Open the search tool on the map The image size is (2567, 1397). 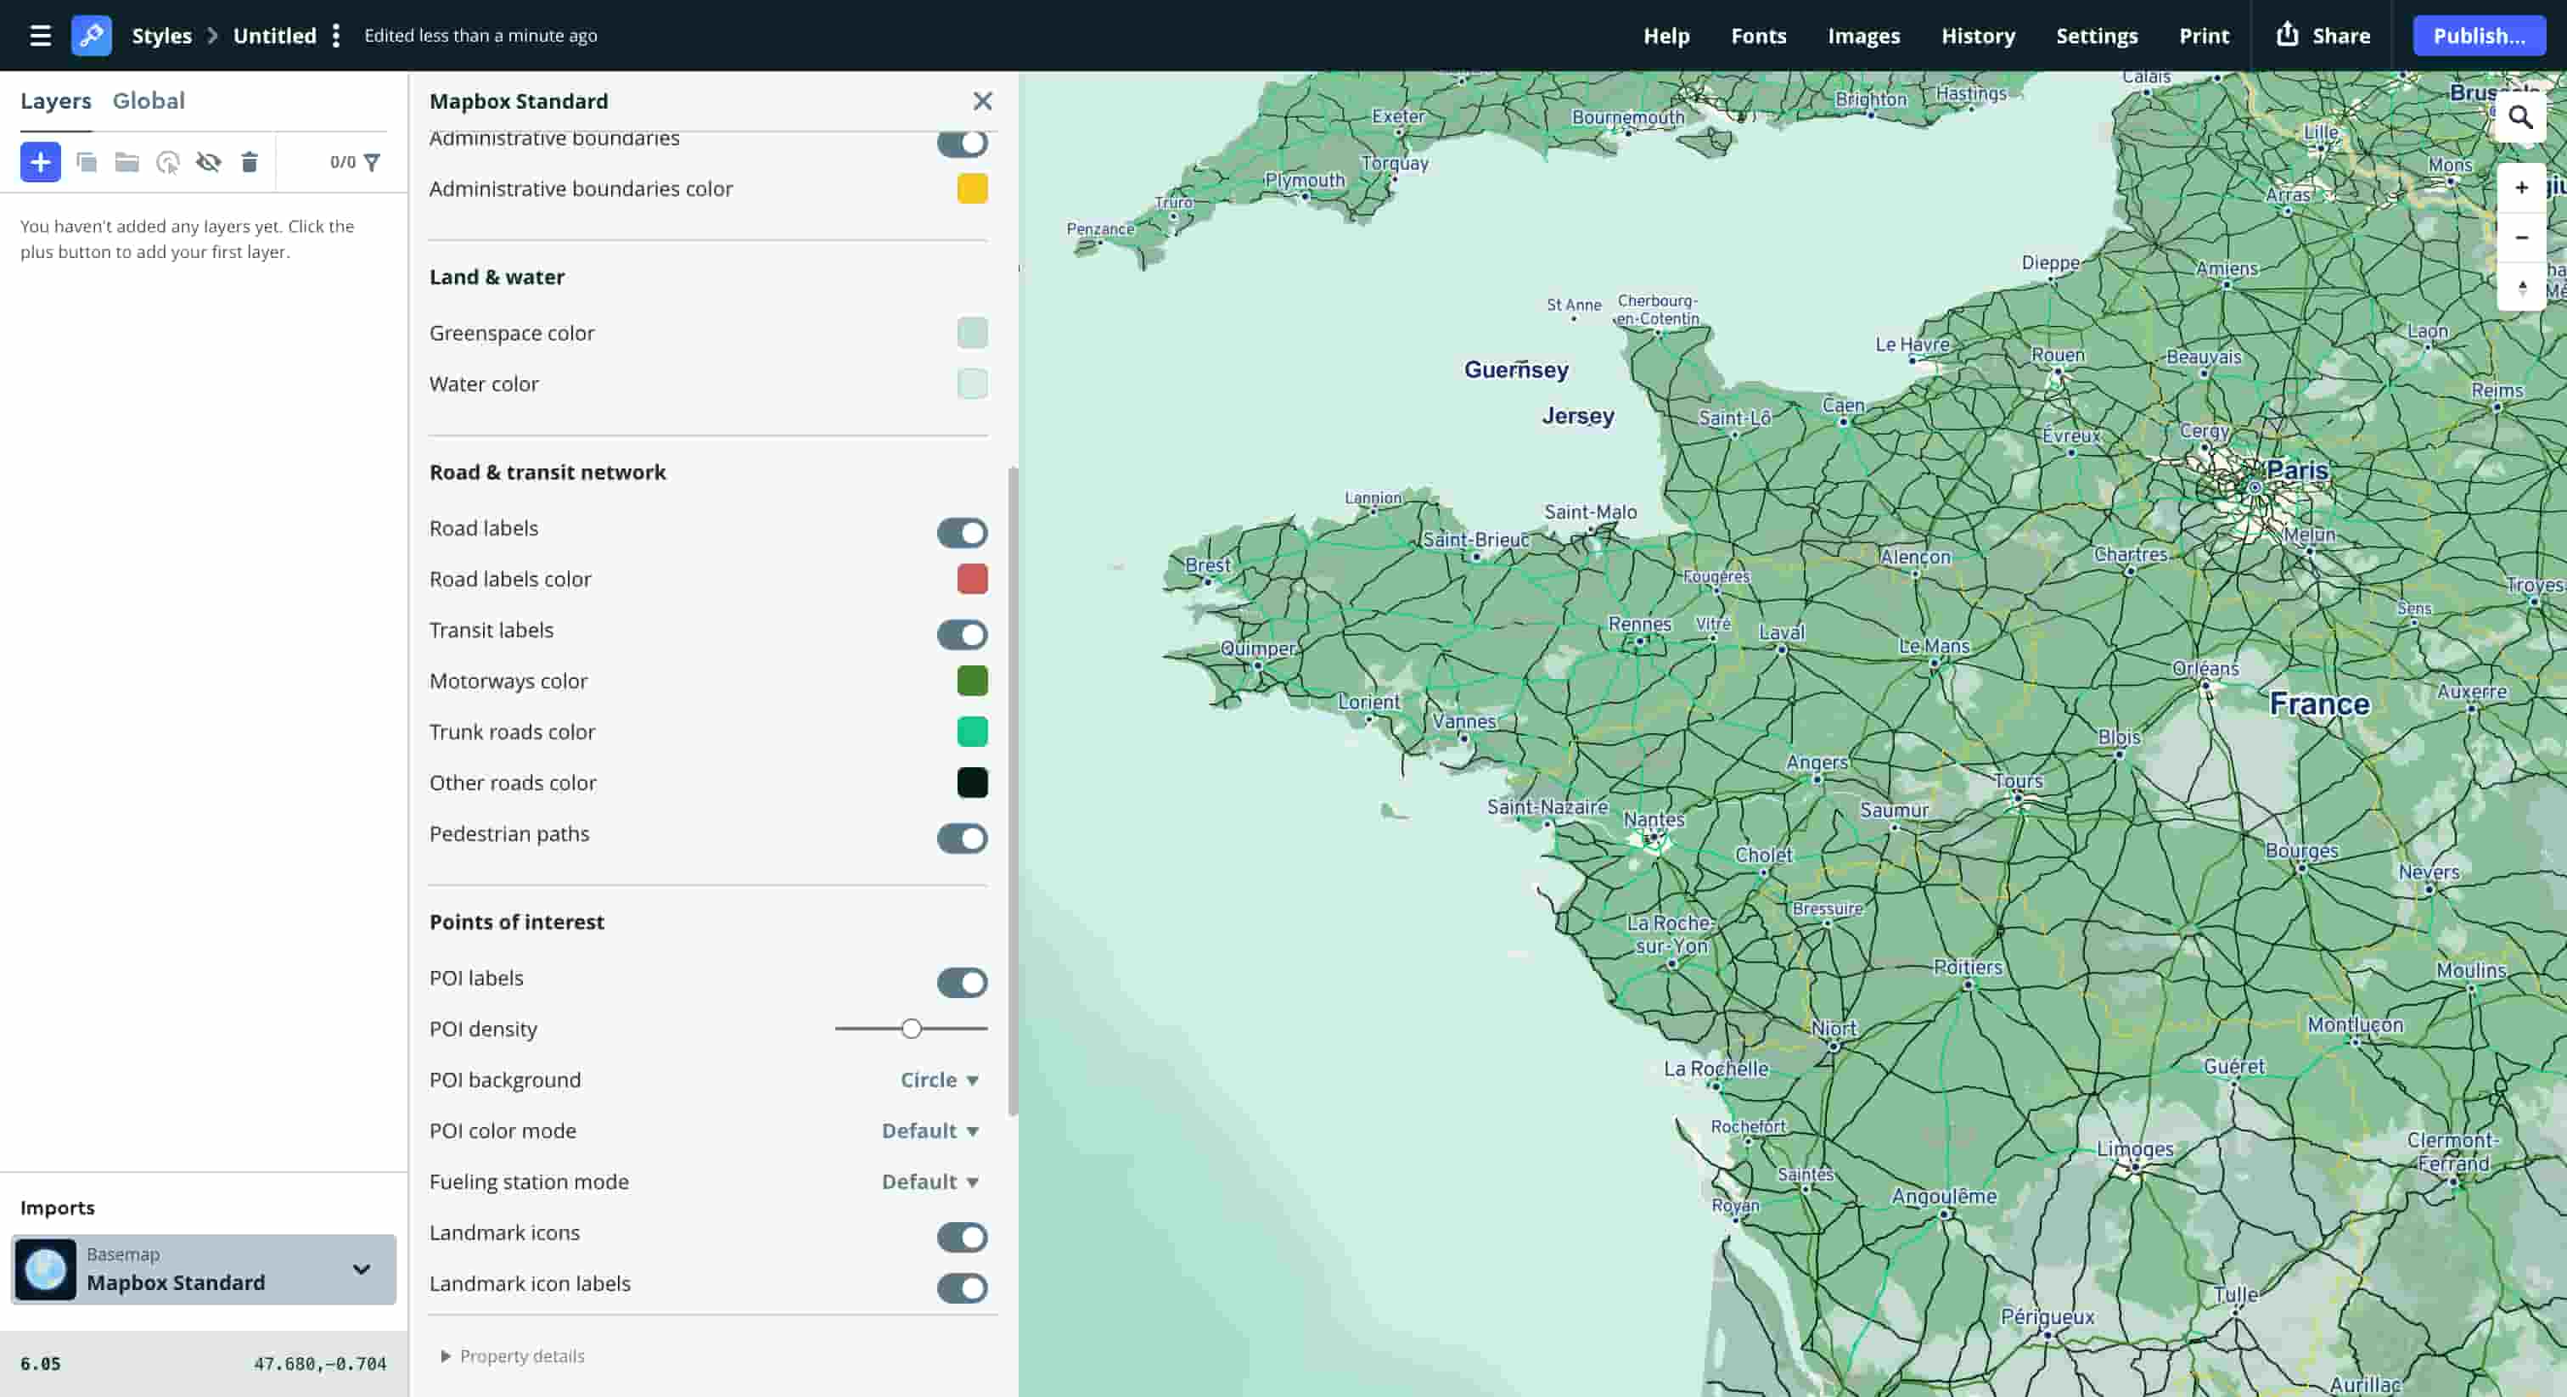2521,118
